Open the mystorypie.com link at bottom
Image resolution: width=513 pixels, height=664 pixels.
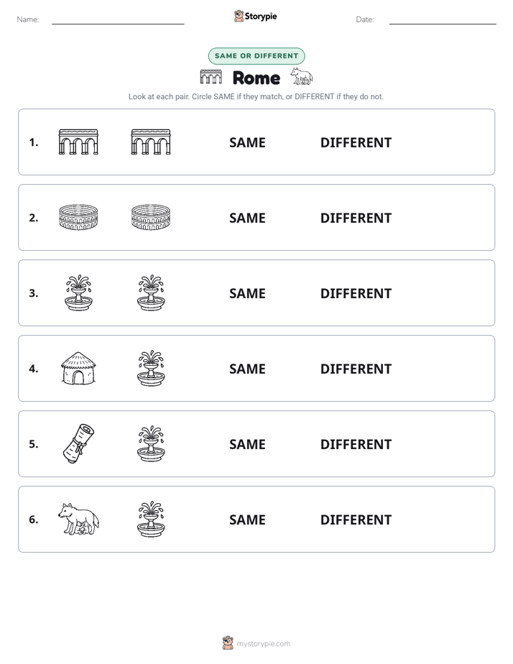coord(263,644)
